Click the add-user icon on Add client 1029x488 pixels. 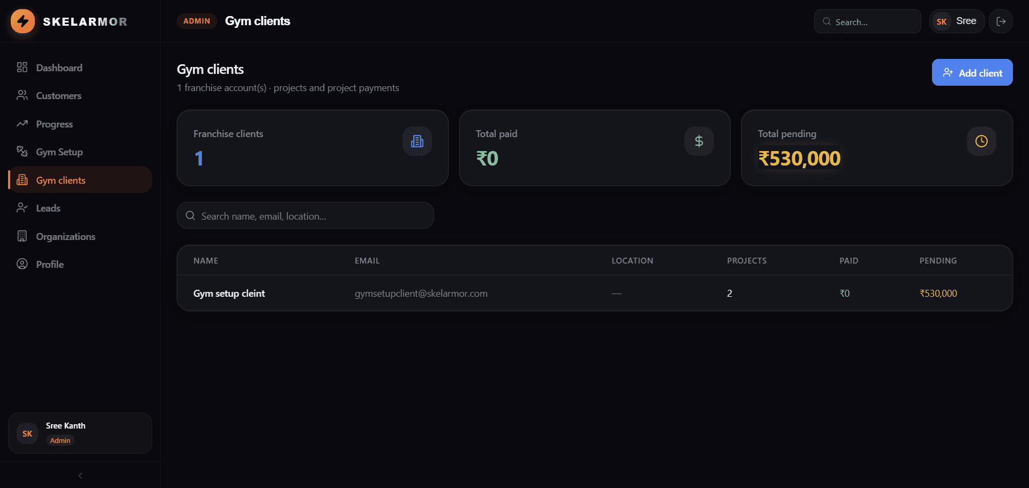948,72
